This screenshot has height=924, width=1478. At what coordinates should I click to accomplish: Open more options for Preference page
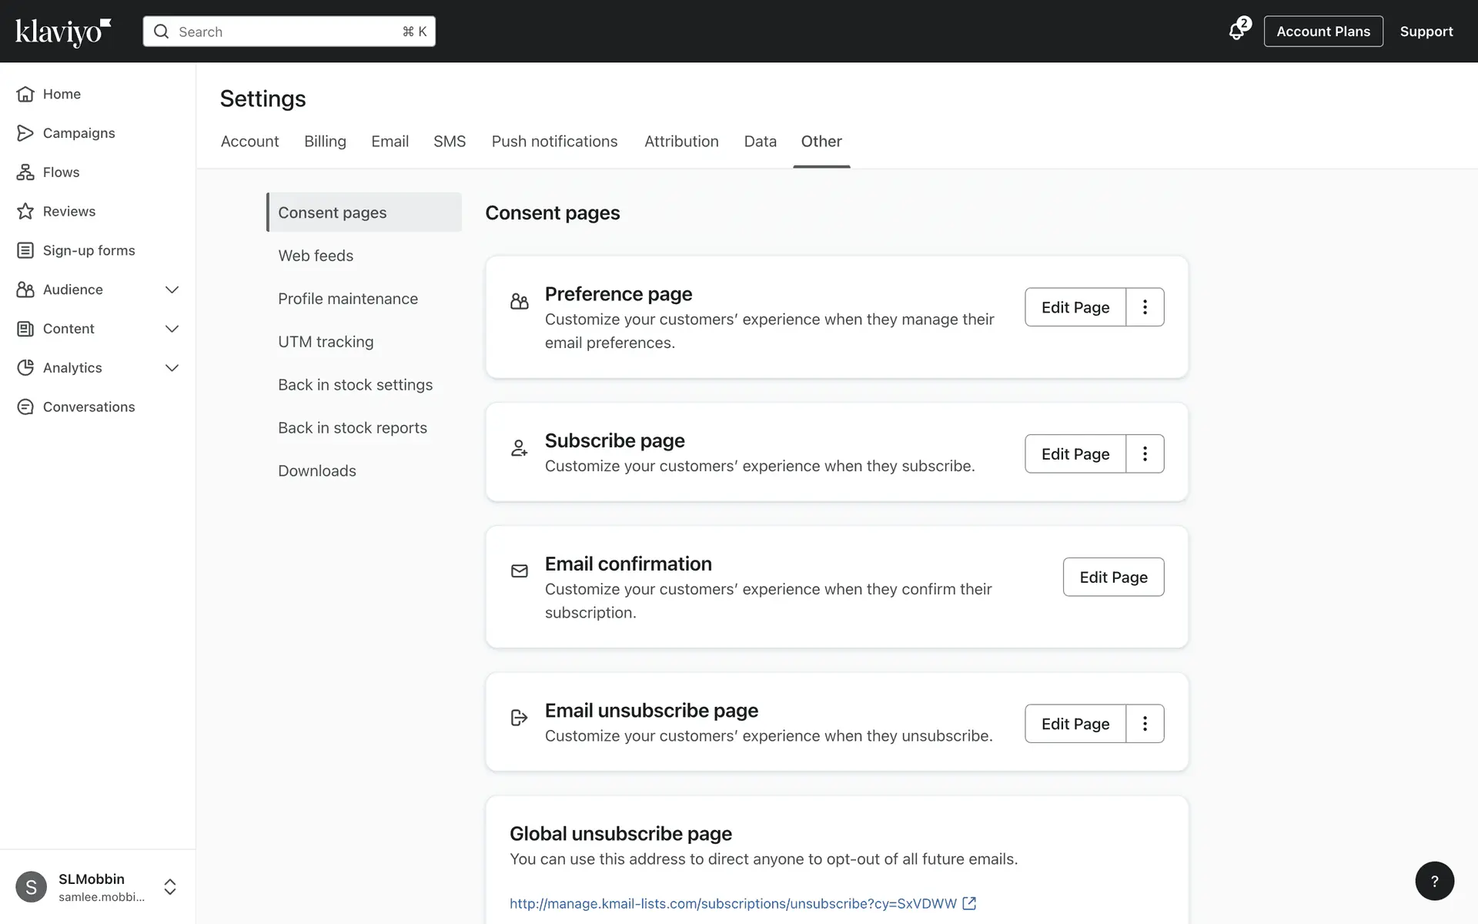click(1145, 307)
